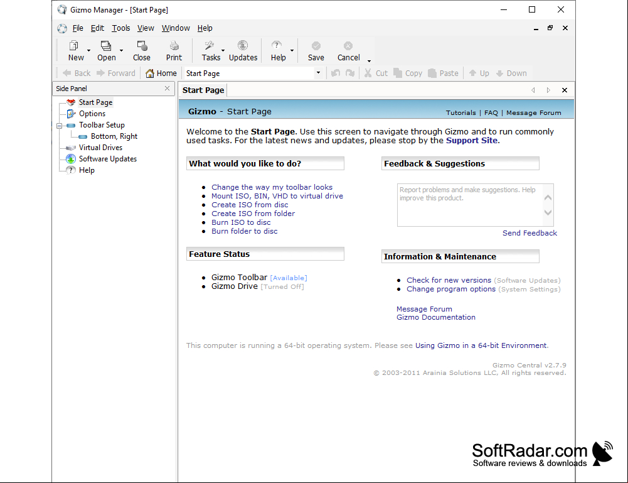
Task: Click the feedback box scroll down arrow
Action: tap(548, 212)
